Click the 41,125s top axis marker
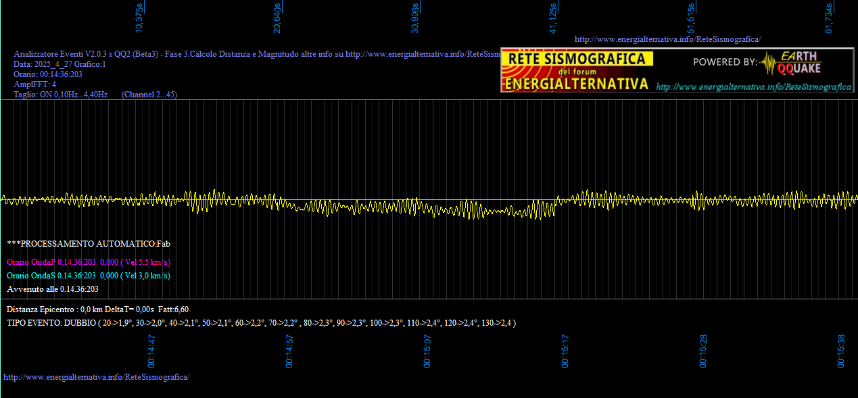The image size is (858, 398). pyautogui.click(x=553, y=18)
